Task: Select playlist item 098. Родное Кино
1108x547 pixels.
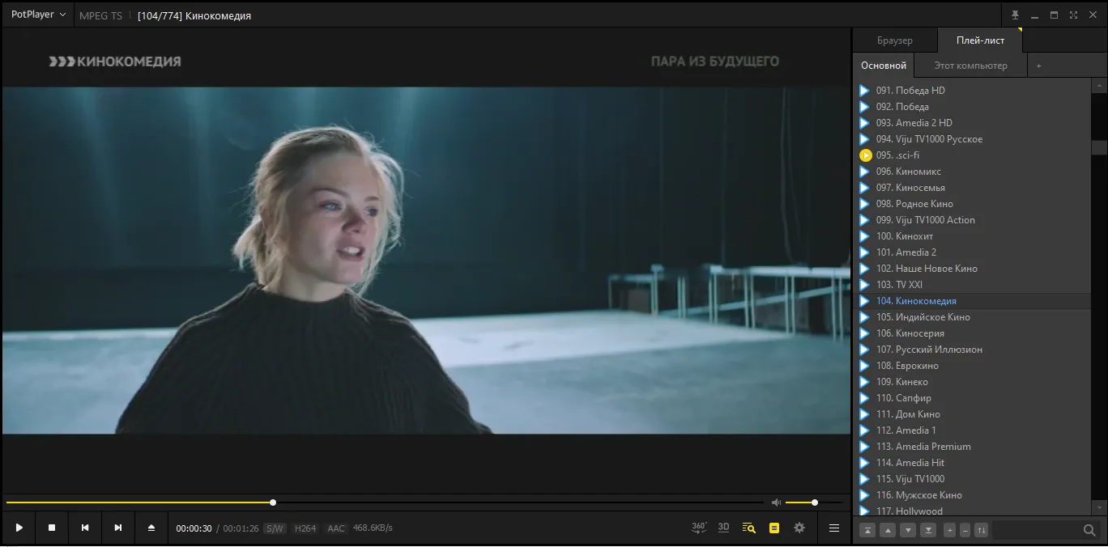Action: tap(973, 204)
